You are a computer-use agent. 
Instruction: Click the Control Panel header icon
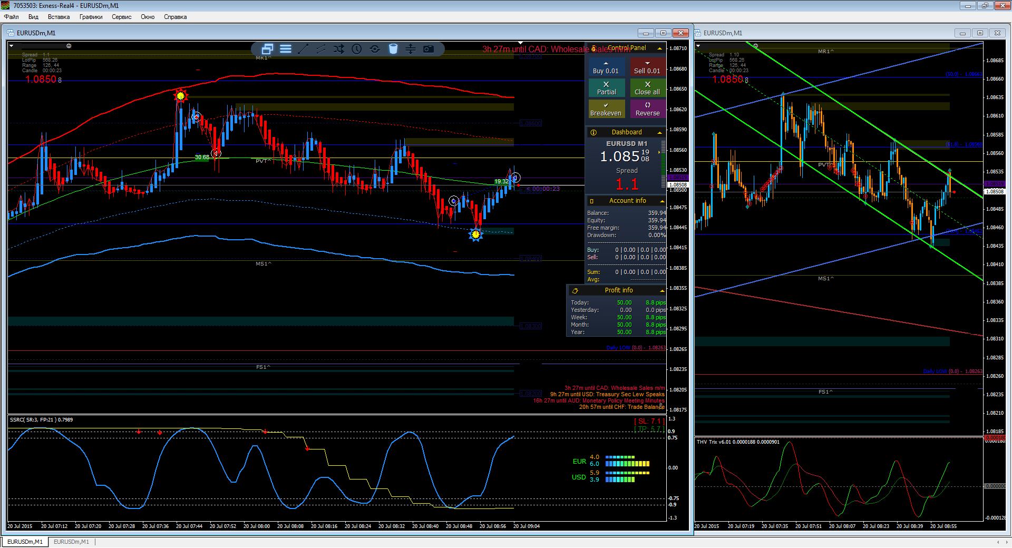tap(594, 48)
